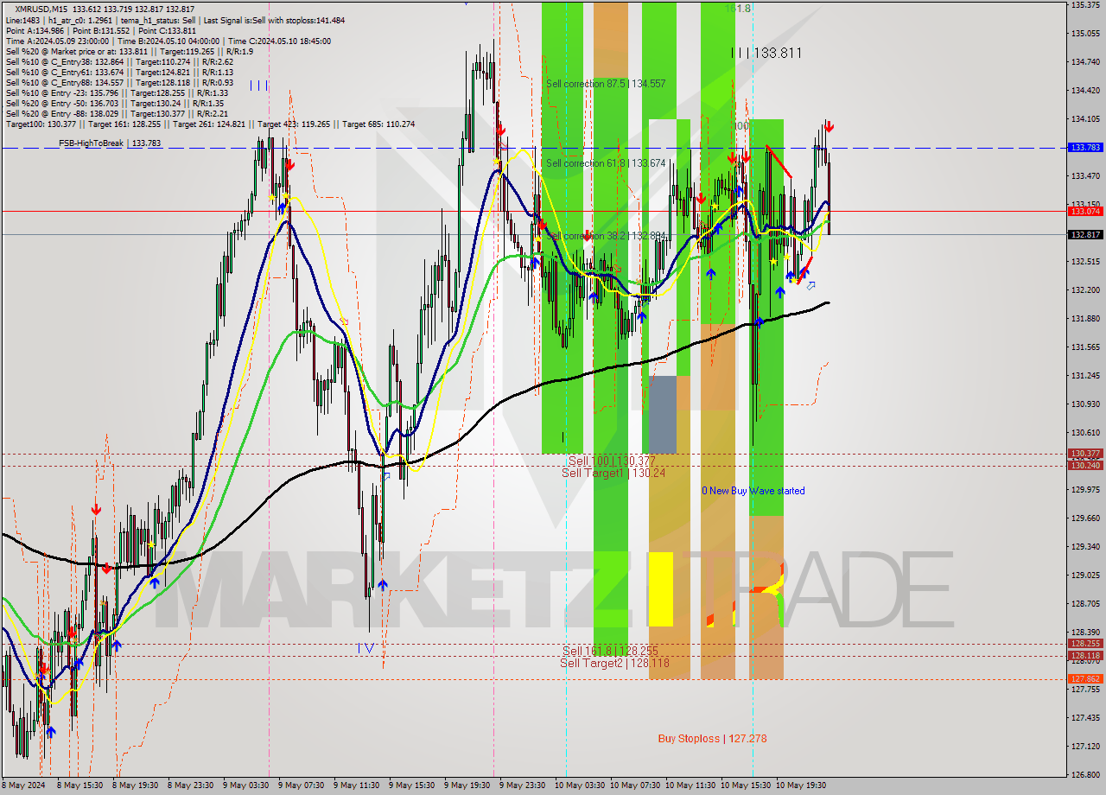
Task: Click the '0 New Buy Wave started' label
Action: pos(753,491)
